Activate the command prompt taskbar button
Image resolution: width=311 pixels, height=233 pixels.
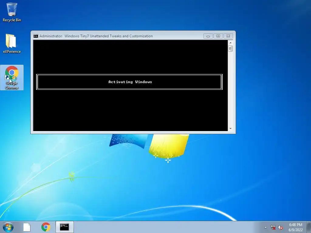[64, 227]
